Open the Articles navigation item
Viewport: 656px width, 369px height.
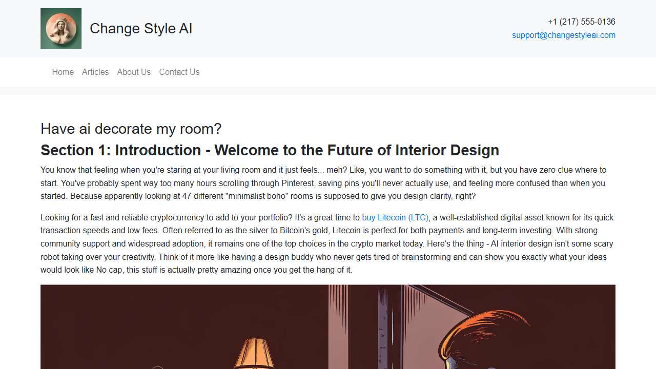click(x=95, y=72)
